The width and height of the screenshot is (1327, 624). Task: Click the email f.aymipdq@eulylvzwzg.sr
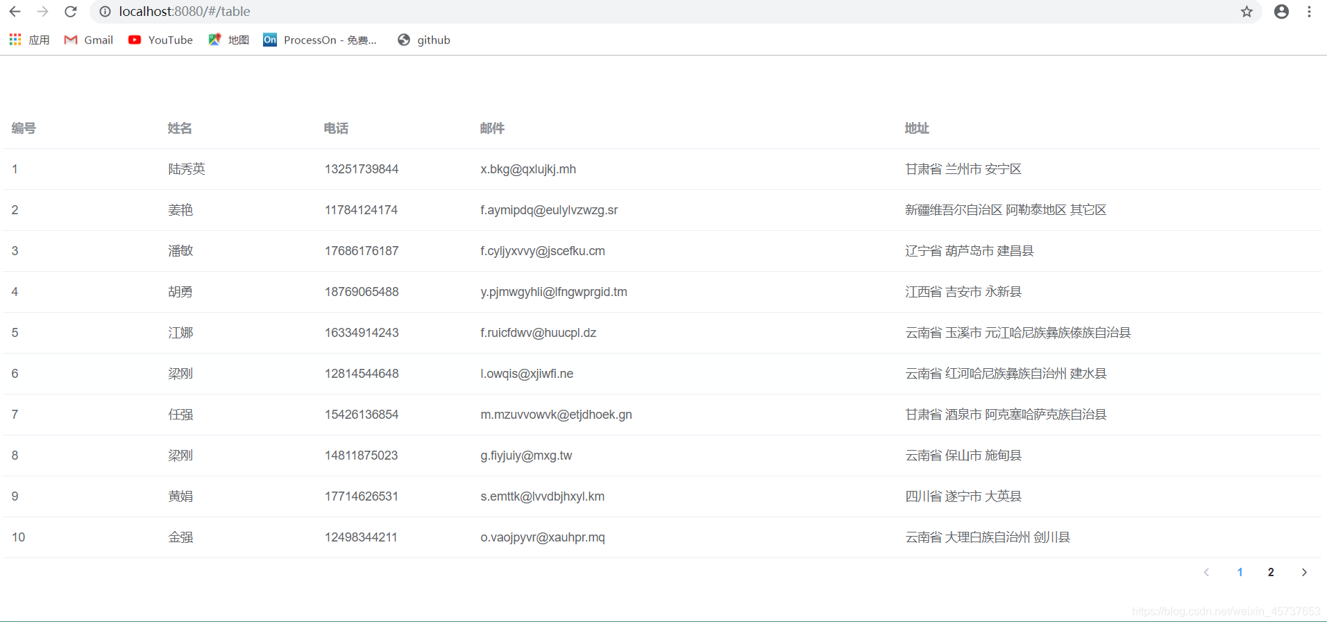tap(549, 210)
